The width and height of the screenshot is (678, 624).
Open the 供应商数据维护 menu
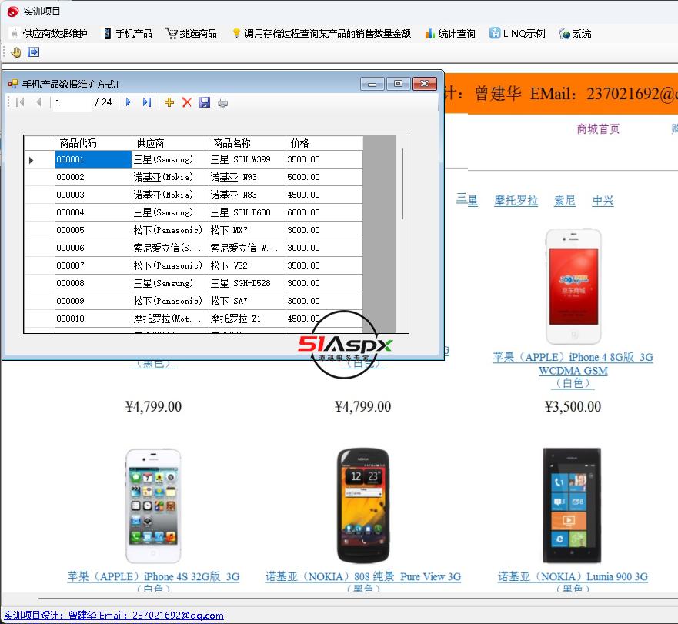click(50, 34)
